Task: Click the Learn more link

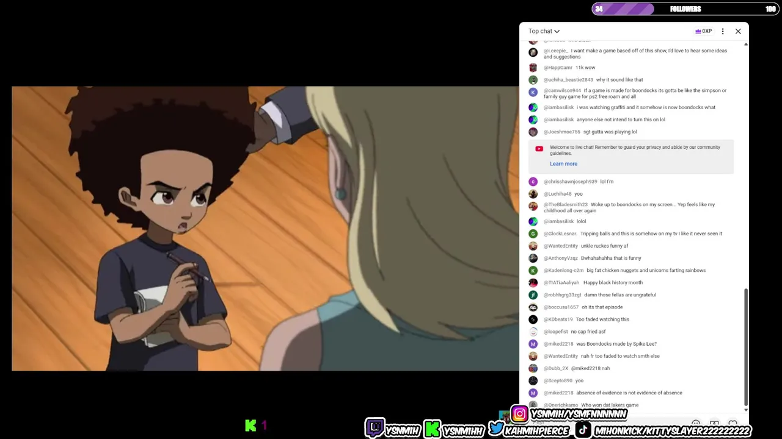Action: pyautogui.click(x=563, y=163)
